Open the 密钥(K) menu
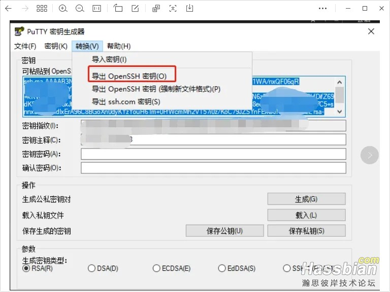Screen dimensions: 390x292 tap(56, 46)
